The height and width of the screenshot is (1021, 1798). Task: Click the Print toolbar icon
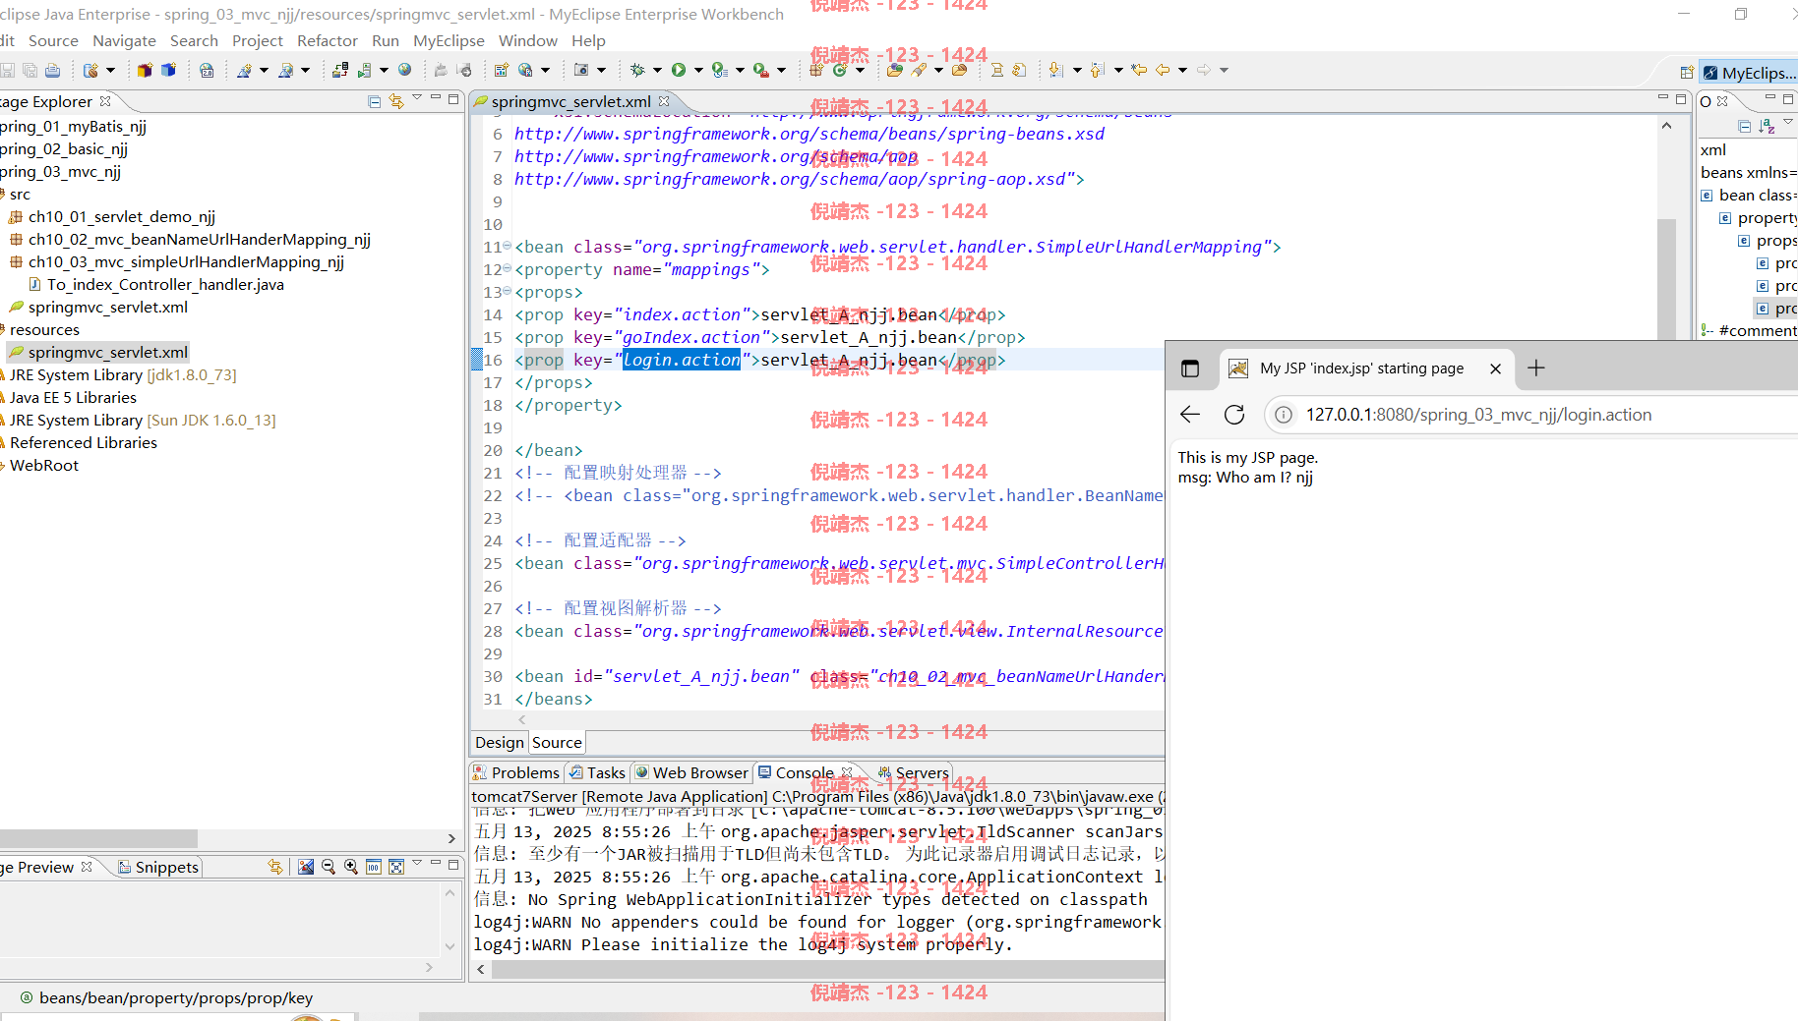click(52, 70)
